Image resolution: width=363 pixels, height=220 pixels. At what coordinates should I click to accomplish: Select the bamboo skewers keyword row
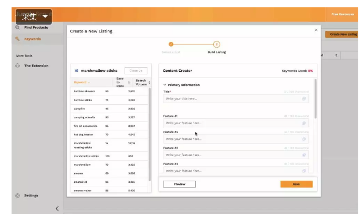(109, 92)
